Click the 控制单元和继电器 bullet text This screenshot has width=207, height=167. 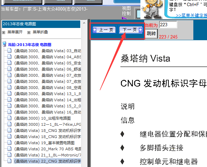click(169, 162)
